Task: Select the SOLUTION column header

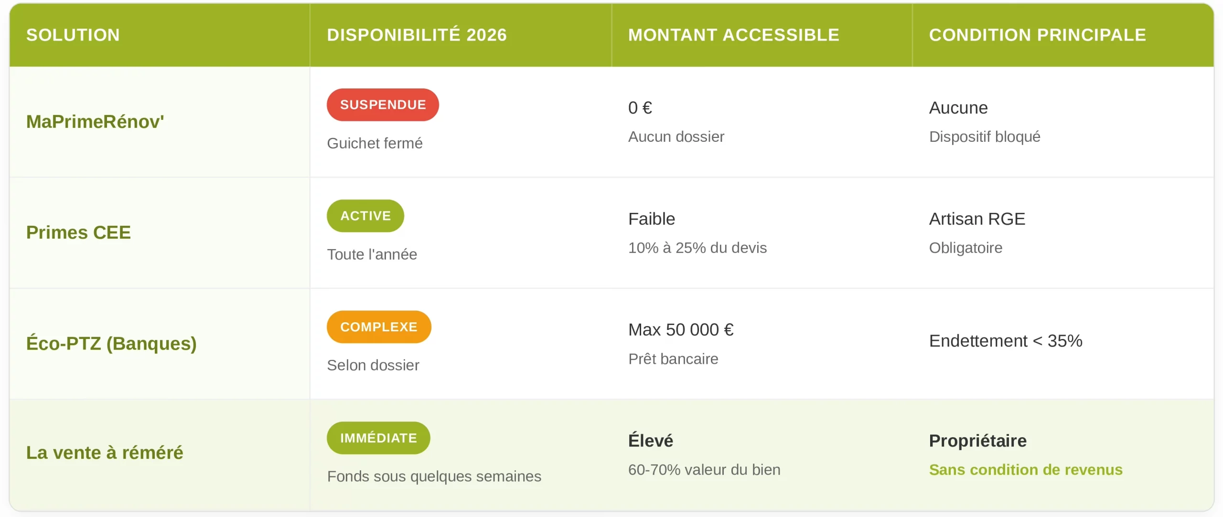Action: tap(73, 35)
